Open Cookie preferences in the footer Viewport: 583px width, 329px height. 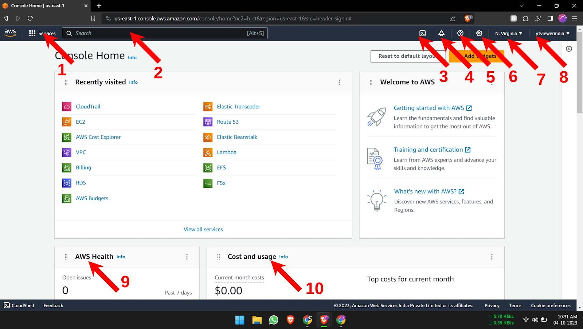click(551, 305)
